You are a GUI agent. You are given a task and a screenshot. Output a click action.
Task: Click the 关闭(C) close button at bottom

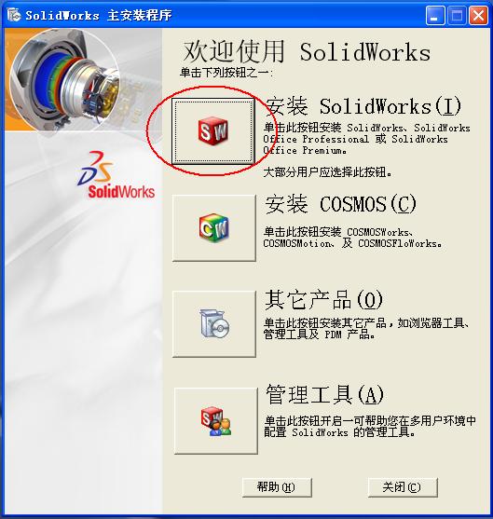pos(403,487)
